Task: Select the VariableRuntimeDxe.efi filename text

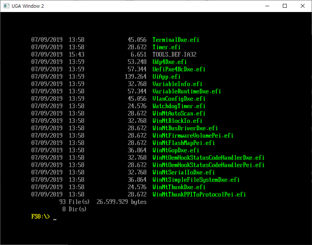Action: coord(186,91)
